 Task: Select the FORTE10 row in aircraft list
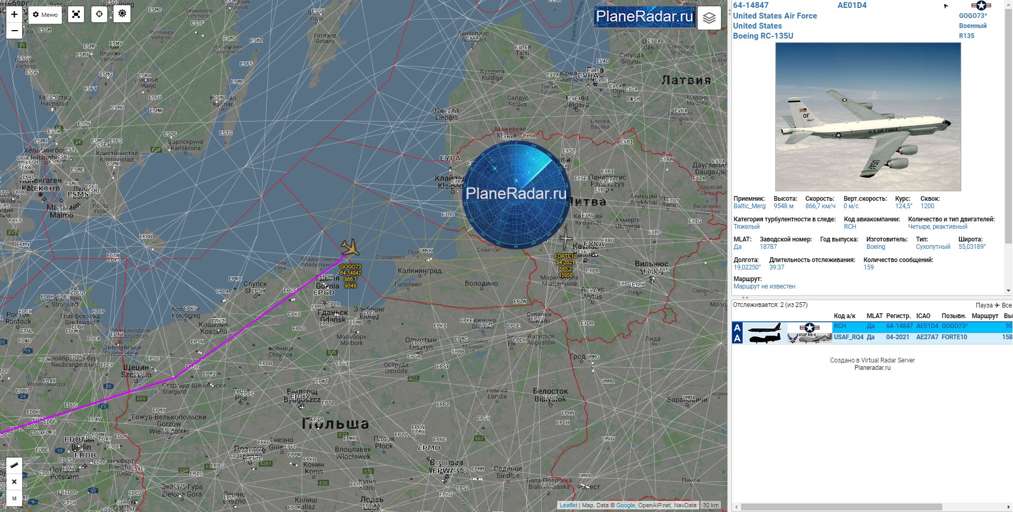click(x=871, y=338)
